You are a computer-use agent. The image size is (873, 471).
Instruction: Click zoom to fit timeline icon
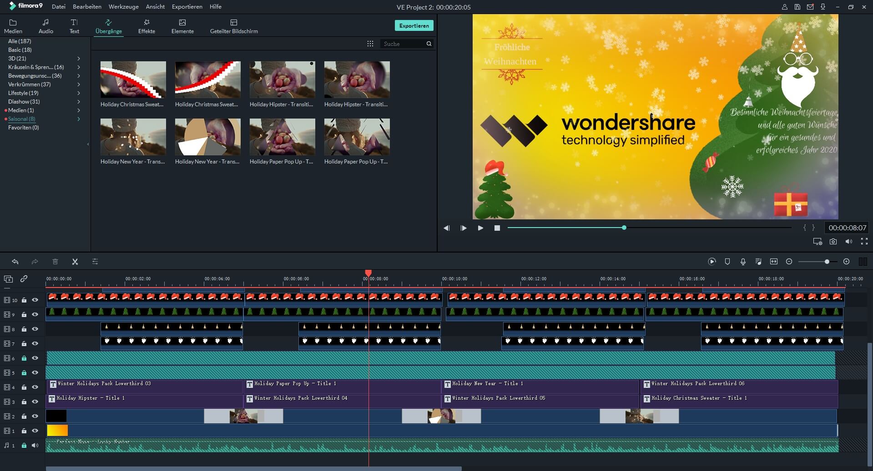[773, 261]
